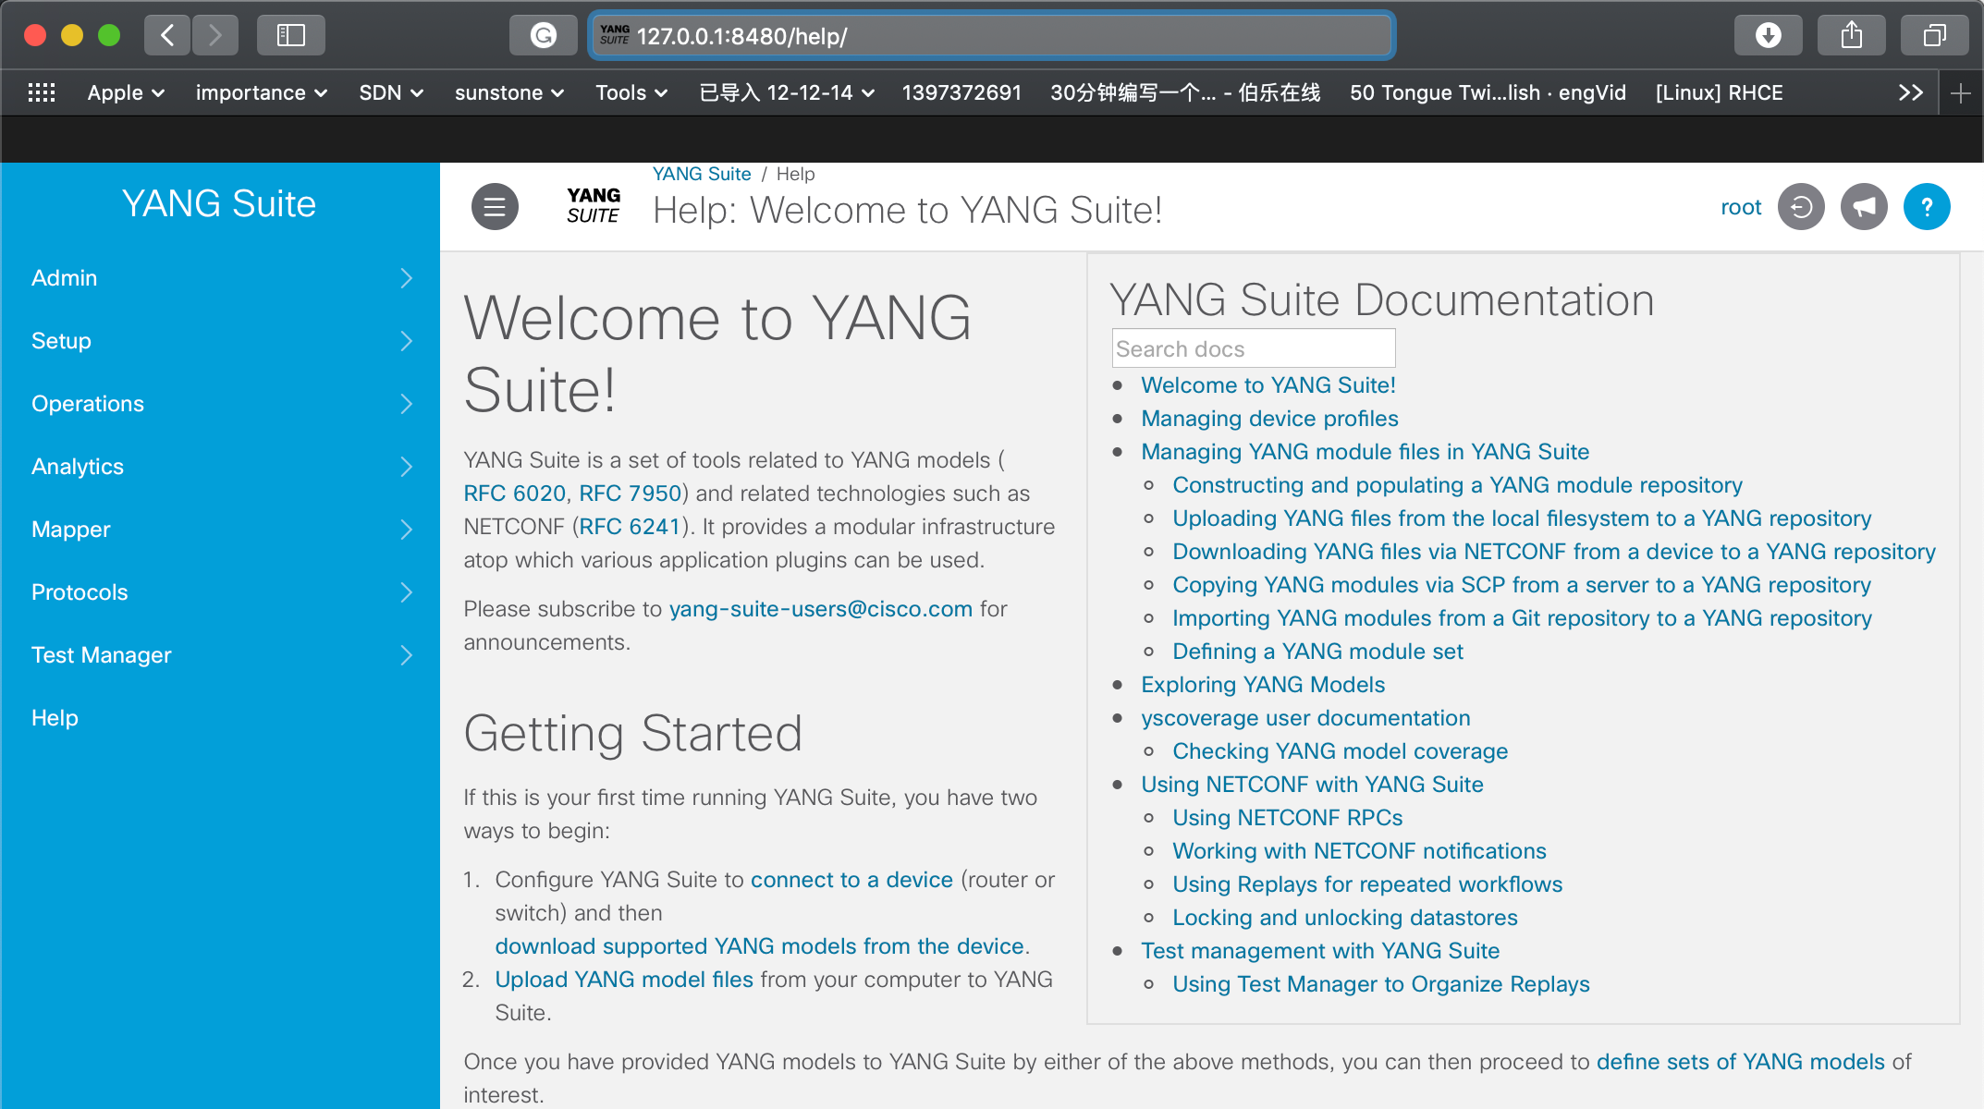Open Working with NETCONF notifications link
This screenshot has width=1984, height=1109.
pyautogui.click(x=1359, y=851)
